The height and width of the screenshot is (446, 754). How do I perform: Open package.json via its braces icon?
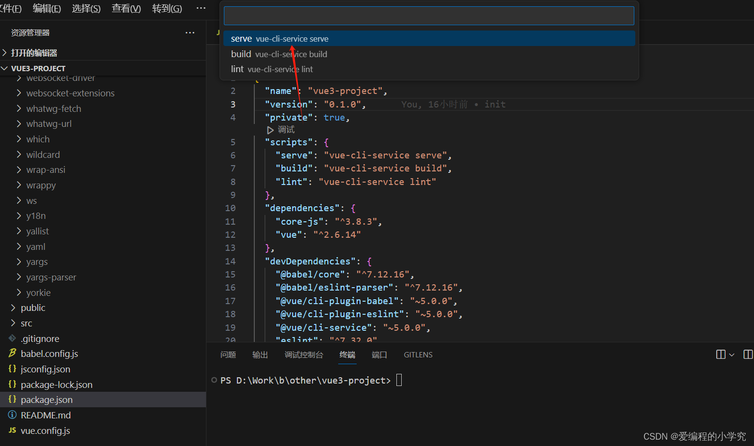(x=13, y=400)
